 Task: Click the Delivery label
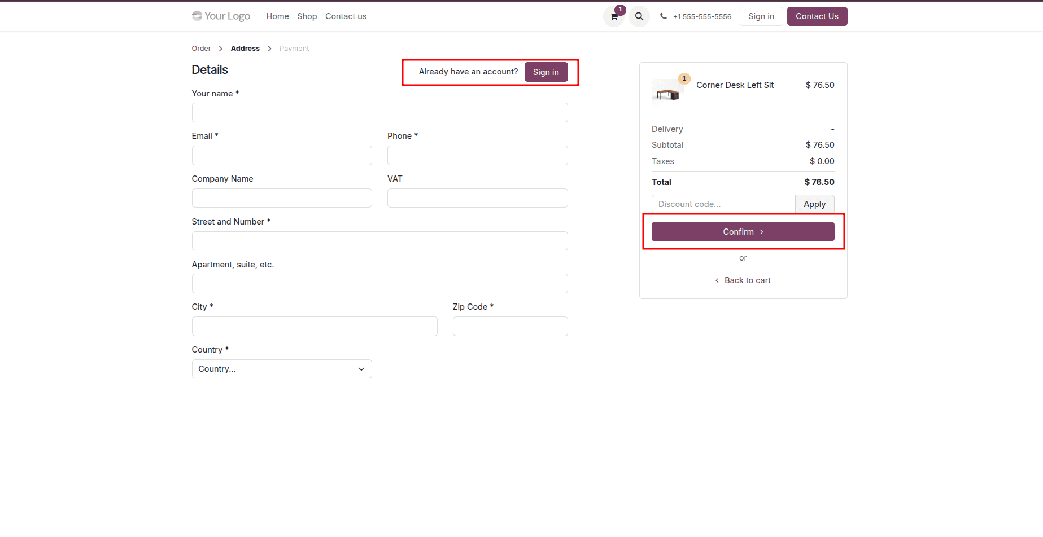click(667, 129)
